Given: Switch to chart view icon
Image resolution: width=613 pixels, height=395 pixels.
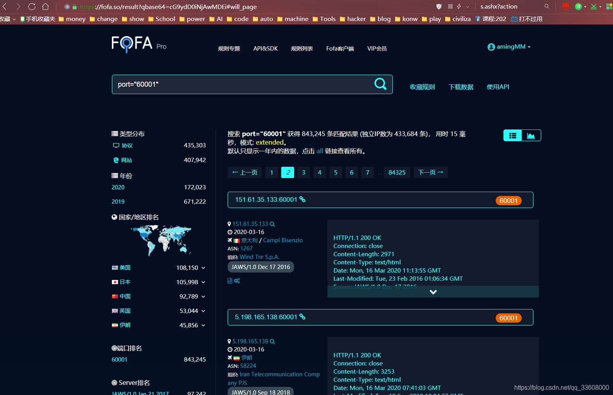Looking at the screenshot, I should [x=531, y=135].
